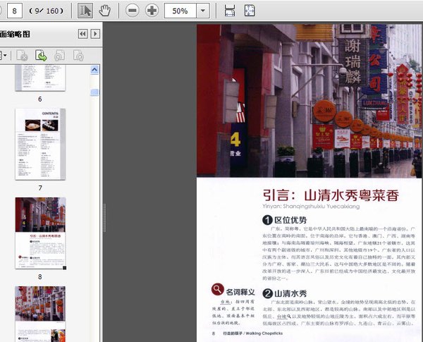Fit one full page in window
423x342 pixels.
tap(250, 11)
